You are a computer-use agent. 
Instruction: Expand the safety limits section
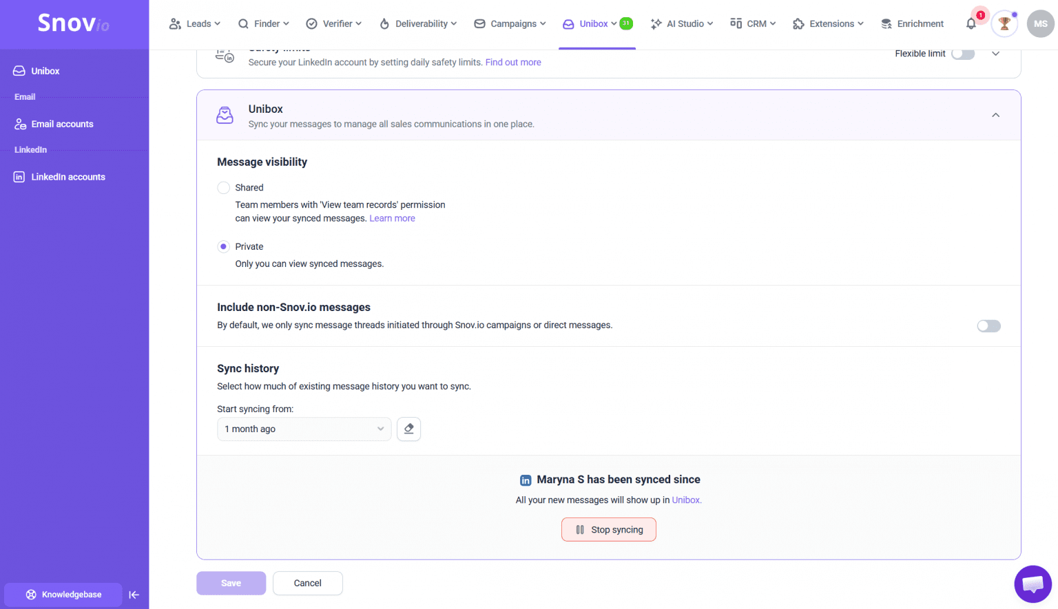point(995,54)
